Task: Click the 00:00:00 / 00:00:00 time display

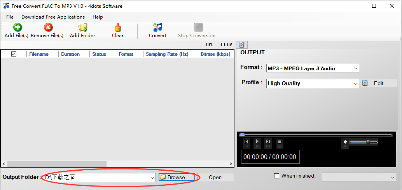Action: (x=270, y=157)
